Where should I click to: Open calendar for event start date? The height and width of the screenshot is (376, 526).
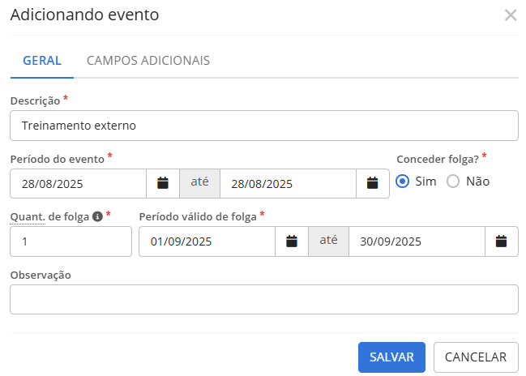(163, 183)
